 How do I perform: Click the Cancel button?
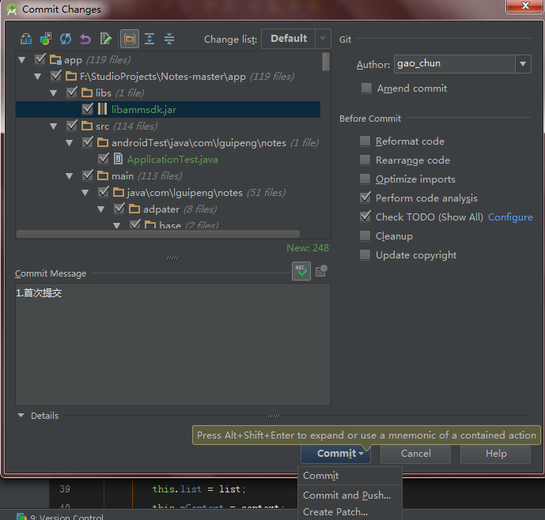coord(416,454)
